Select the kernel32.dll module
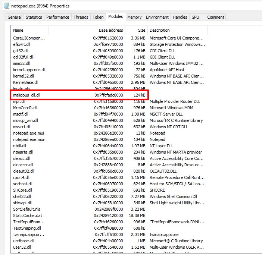The height and width of the screenshot is (255, 262). (109, 76)
